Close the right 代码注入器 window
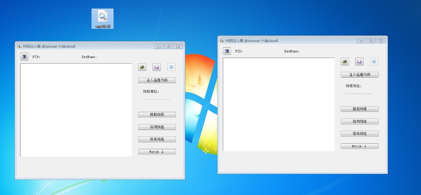This screenshot has width=421, height=195. [x=381, y=41]
